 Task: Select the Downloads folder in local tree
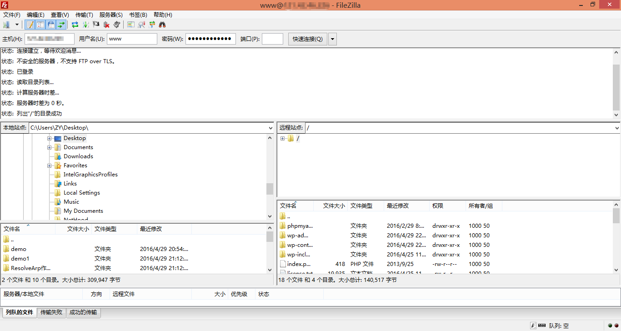click(x=78, y=156)
